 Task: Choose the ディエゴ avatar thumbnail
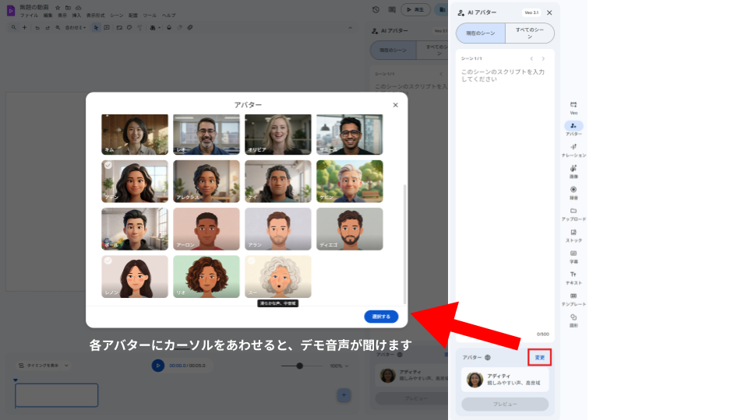349,229
